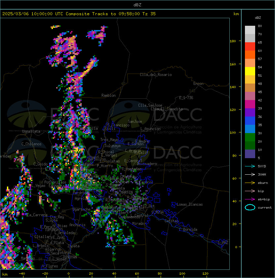275x278 pixels.
Task: Click the 'G_Andre' map label
Action: tap(142, 141)
